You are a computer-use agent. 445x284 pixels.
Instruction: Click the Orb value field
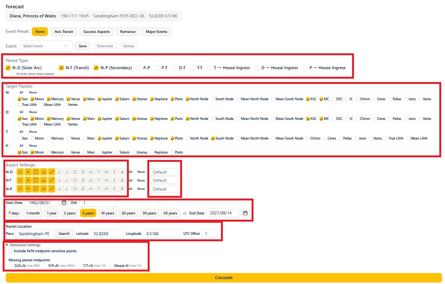99,203
